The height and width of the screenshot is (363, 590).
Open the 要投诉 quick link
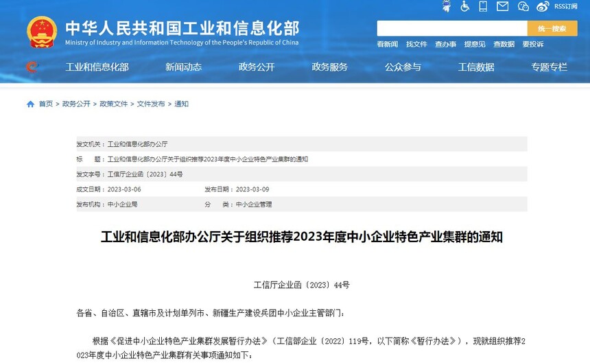(x=533, y=45)
